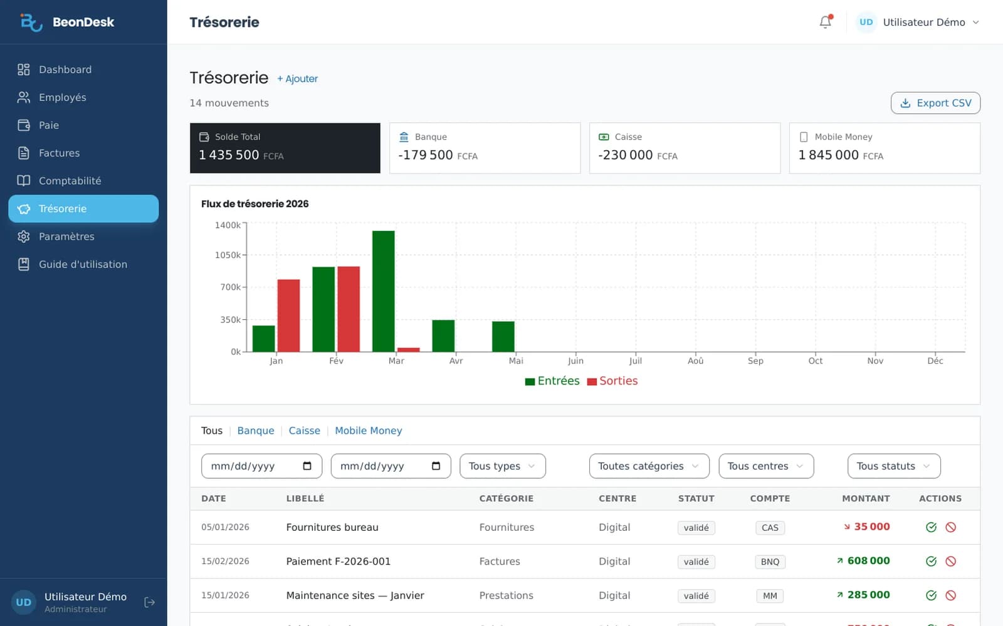The image size is (1003, 626).
Task: Toggle the Sorties legend item
Action: [612, 381]
